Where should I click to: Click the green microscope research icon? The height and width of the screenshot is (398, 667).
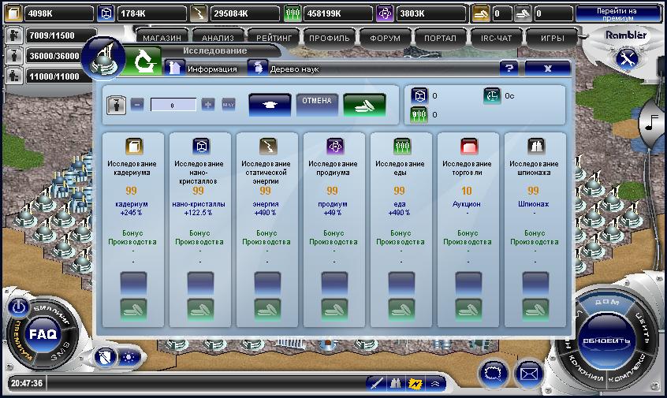pyautogui.click(x=143, y=62)
